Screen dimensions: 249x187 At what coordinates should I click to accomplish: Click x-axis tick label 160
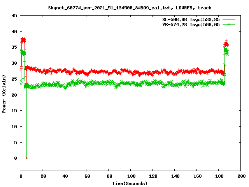pyautogui.click(x=197, y=176)
